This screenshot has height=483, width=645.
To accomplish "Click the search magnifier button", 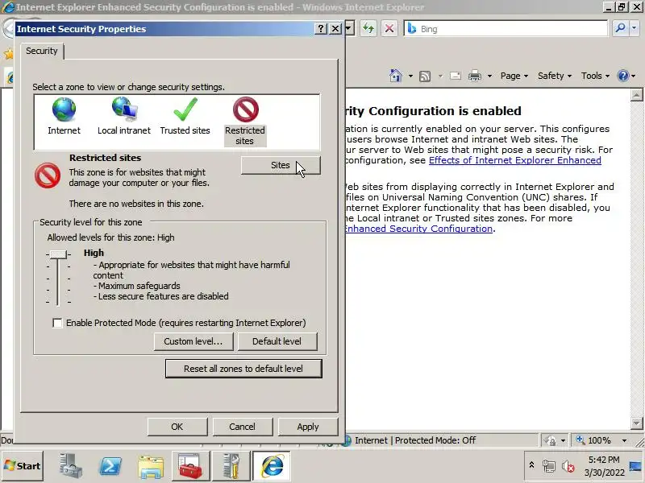I will [620, 28].
